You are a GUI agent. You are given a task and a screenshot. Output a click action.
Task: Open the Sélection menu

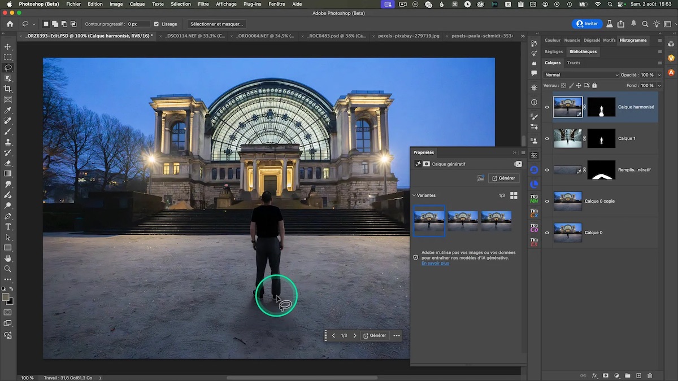point(181,4)
